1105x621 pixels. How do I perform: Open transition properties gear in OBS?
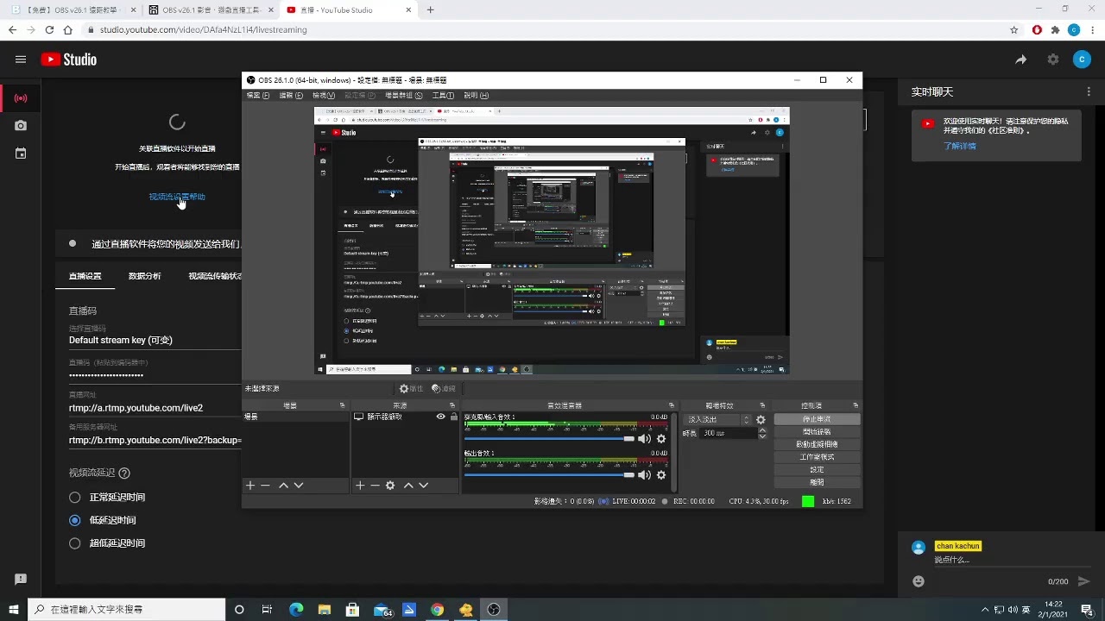point(761,420)
